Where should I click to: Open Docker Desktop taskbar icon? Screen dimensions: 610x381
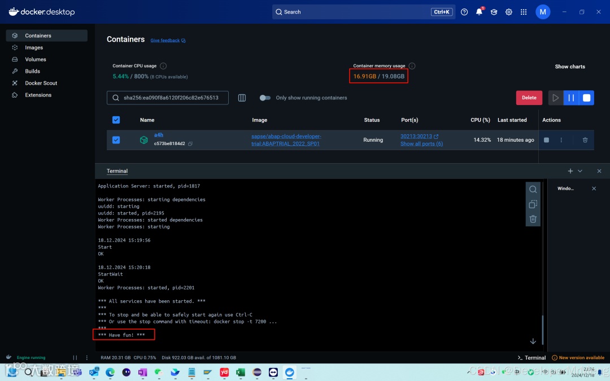click(x=289, y=373)
